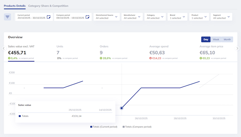This screenshot has height=137, width=241.
Task: Open the Current period calendar icon
Action: coord(49,17)
